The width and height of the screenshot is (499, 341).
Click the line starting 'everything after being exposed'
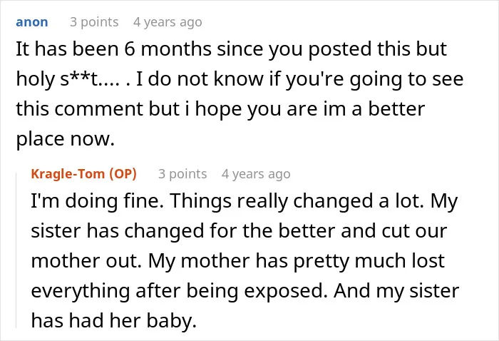(245, 290)
